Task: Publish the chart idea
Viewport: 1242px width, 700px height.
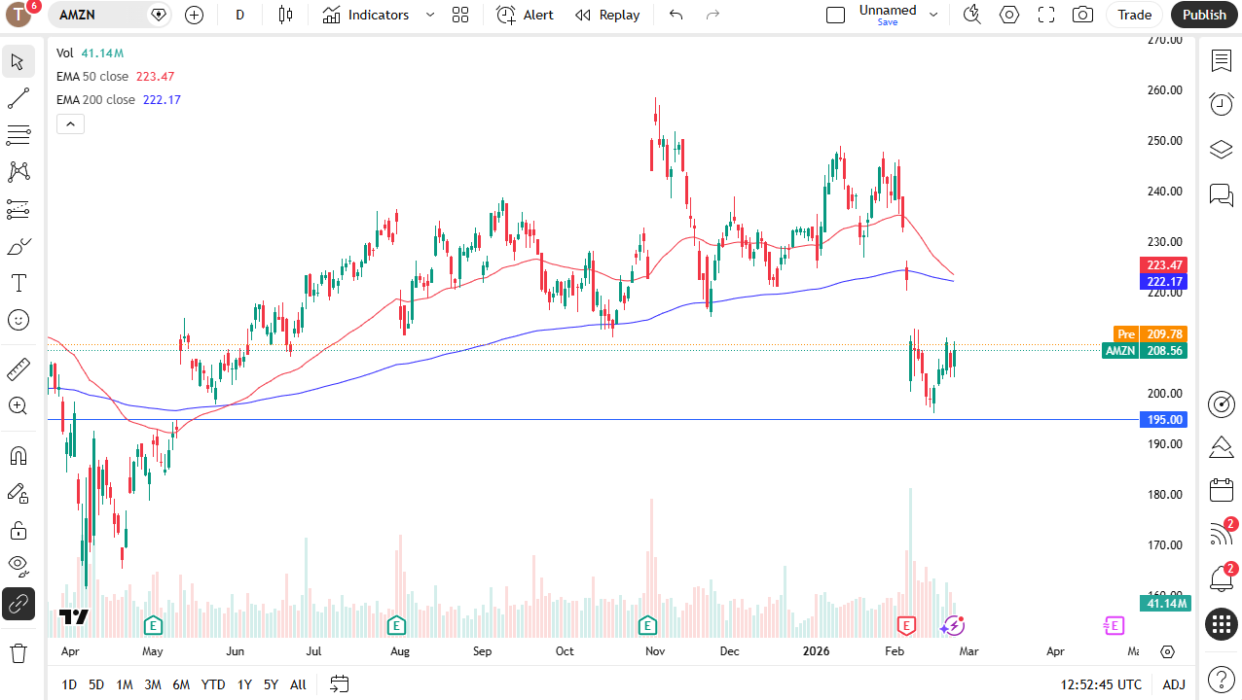Action: [1205, 15]
